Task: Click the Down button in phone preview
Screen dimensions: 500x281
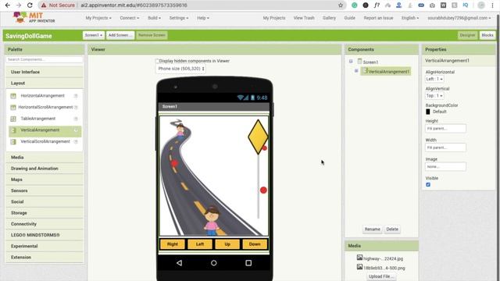Action: click(x=255, y=244)
